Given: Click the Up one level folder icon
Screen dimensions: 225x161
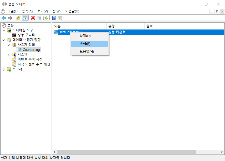Looking at the screenshot, I should 18,18.
